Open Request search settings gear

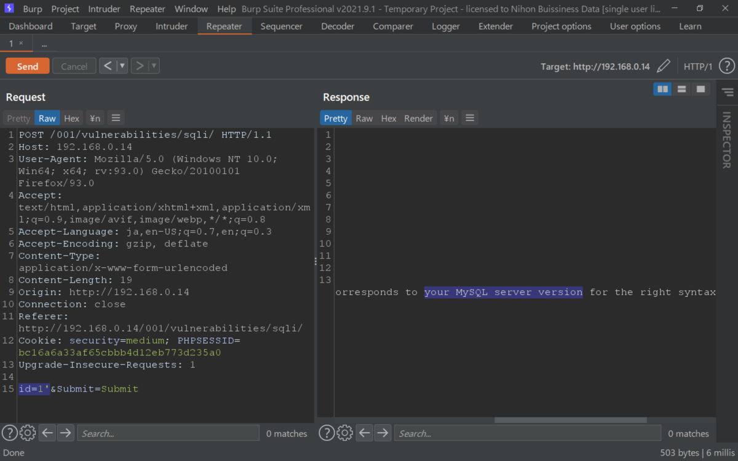point(28,433)
